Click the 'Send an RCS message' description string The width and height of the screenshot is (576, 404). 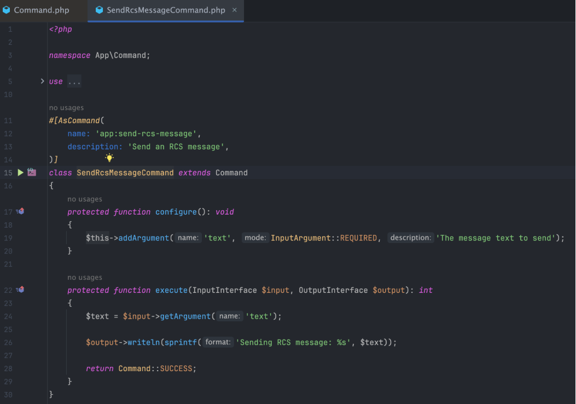click(176, 147)
